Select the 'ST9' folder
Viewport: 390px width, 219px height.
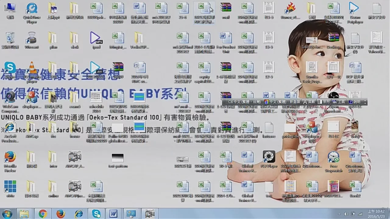(x=53, y=70)
